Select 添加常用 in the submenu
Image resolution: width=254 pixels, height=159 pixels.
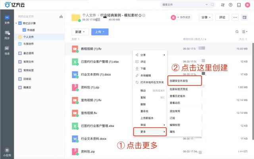pyautogui.click(x=185, y=111)
